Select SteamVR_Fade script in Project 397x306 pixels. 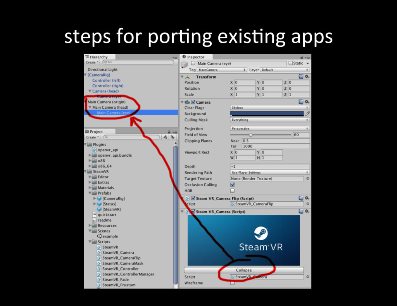[116, 279]
